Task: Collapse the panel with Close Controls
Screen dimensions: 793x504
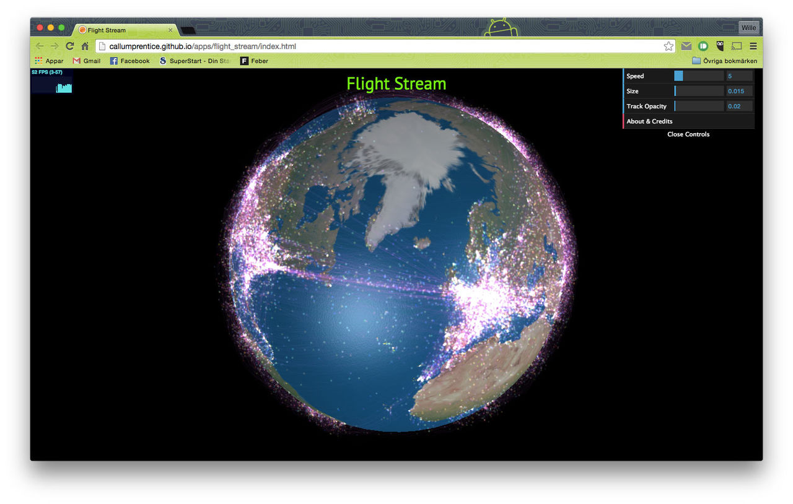Action: [688, 134]
